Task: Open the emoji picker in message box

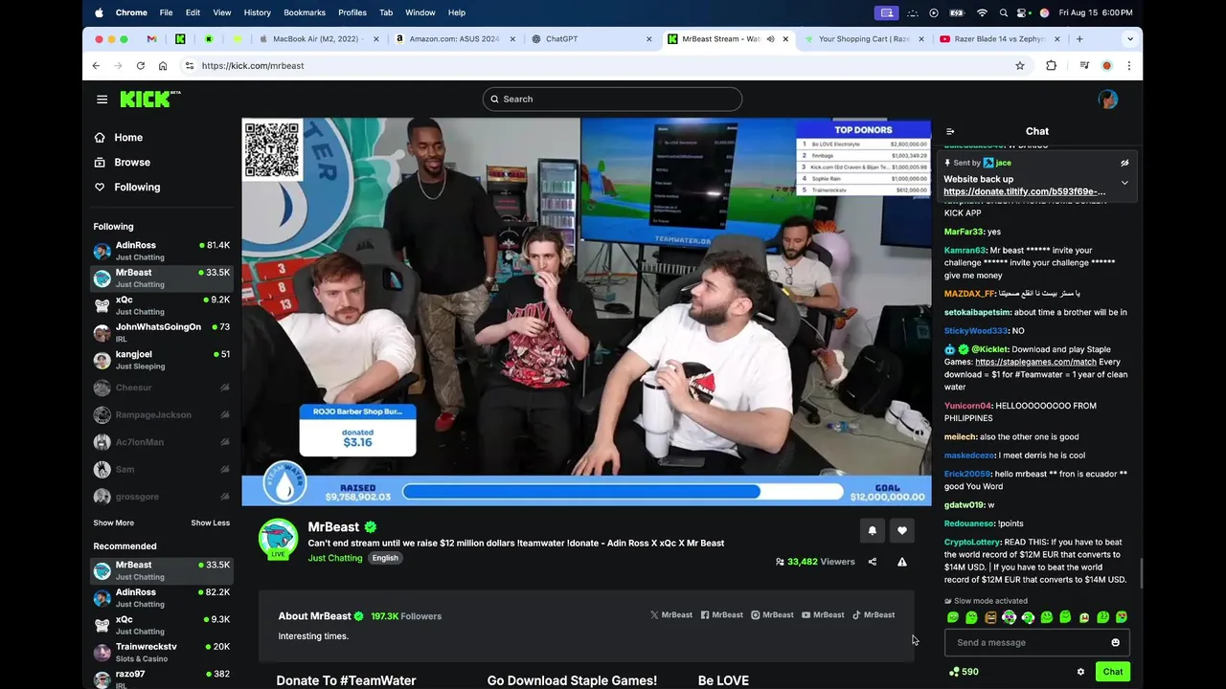Action: tap(1115, 642)
